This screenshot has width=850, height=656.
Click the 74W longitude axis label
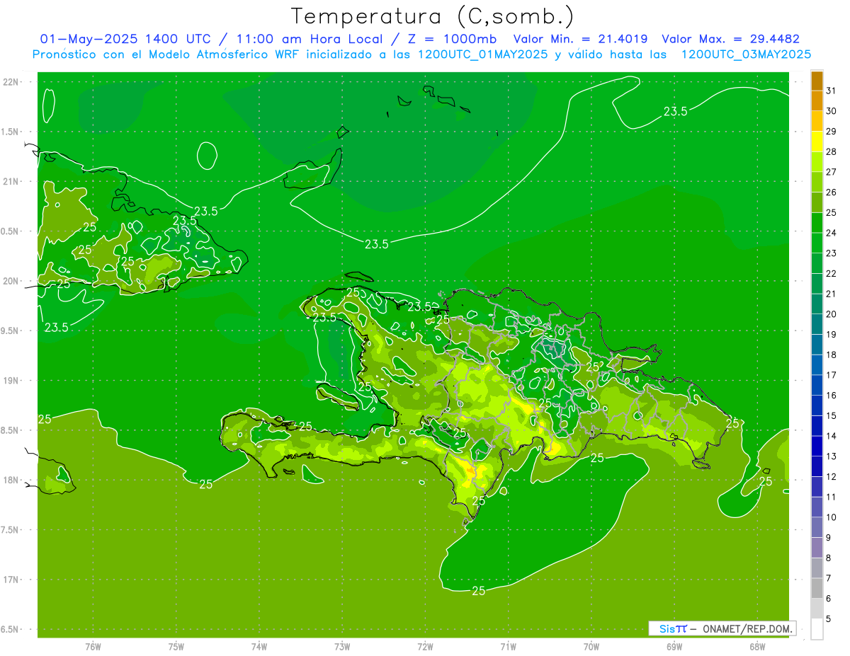pos(259,647)
